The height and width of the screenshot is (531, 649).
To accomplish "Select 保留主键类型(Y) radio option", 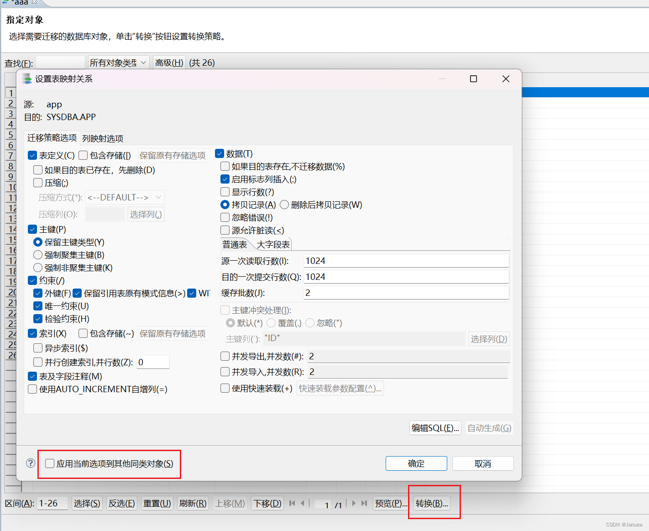I will click(x=38, y=242).
